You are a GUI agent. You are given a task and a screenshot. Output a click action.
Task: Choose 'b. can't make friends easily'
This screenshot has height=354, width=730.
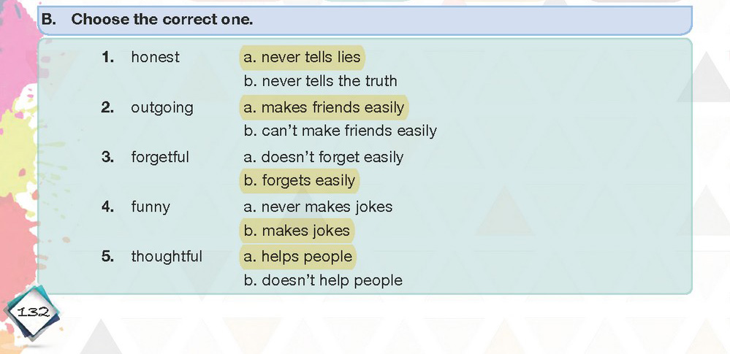coord(340,131)
